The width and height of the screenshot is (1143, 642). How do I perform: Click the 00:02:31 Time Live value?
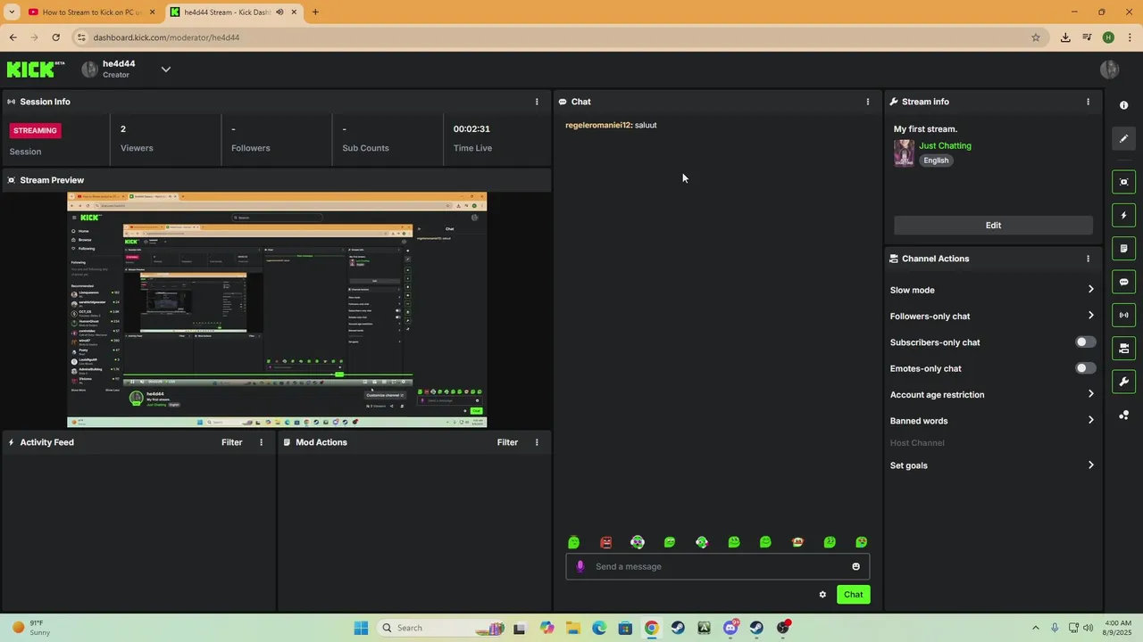click(x=471, y=128)
